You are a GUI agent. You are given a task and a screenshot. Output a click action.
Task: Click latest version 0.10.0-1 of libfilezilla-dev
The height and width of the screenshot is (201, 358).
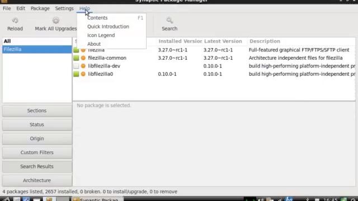(213, 66)
